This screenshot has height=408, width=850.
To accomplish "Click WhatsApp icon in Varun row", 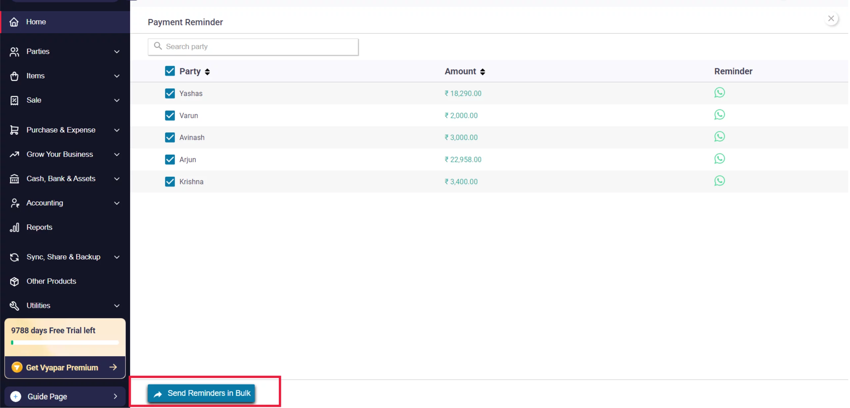I will [x=719, y=115].
